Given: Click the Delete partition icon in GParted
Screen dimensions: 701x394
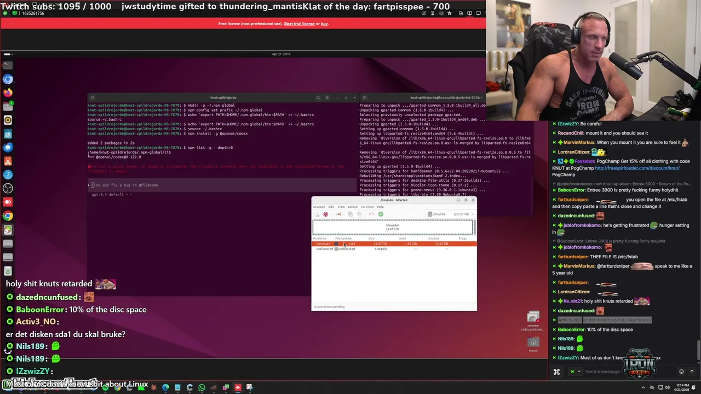Looking at the screenshot, I should pyautogui.click(x=326, y=214).
